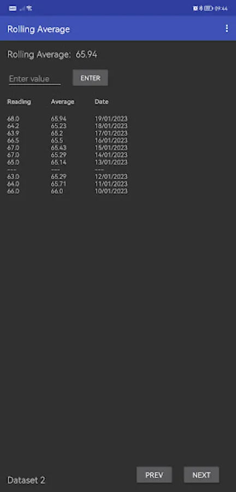Select the 10/01/2023 date entry

point(111,191)
